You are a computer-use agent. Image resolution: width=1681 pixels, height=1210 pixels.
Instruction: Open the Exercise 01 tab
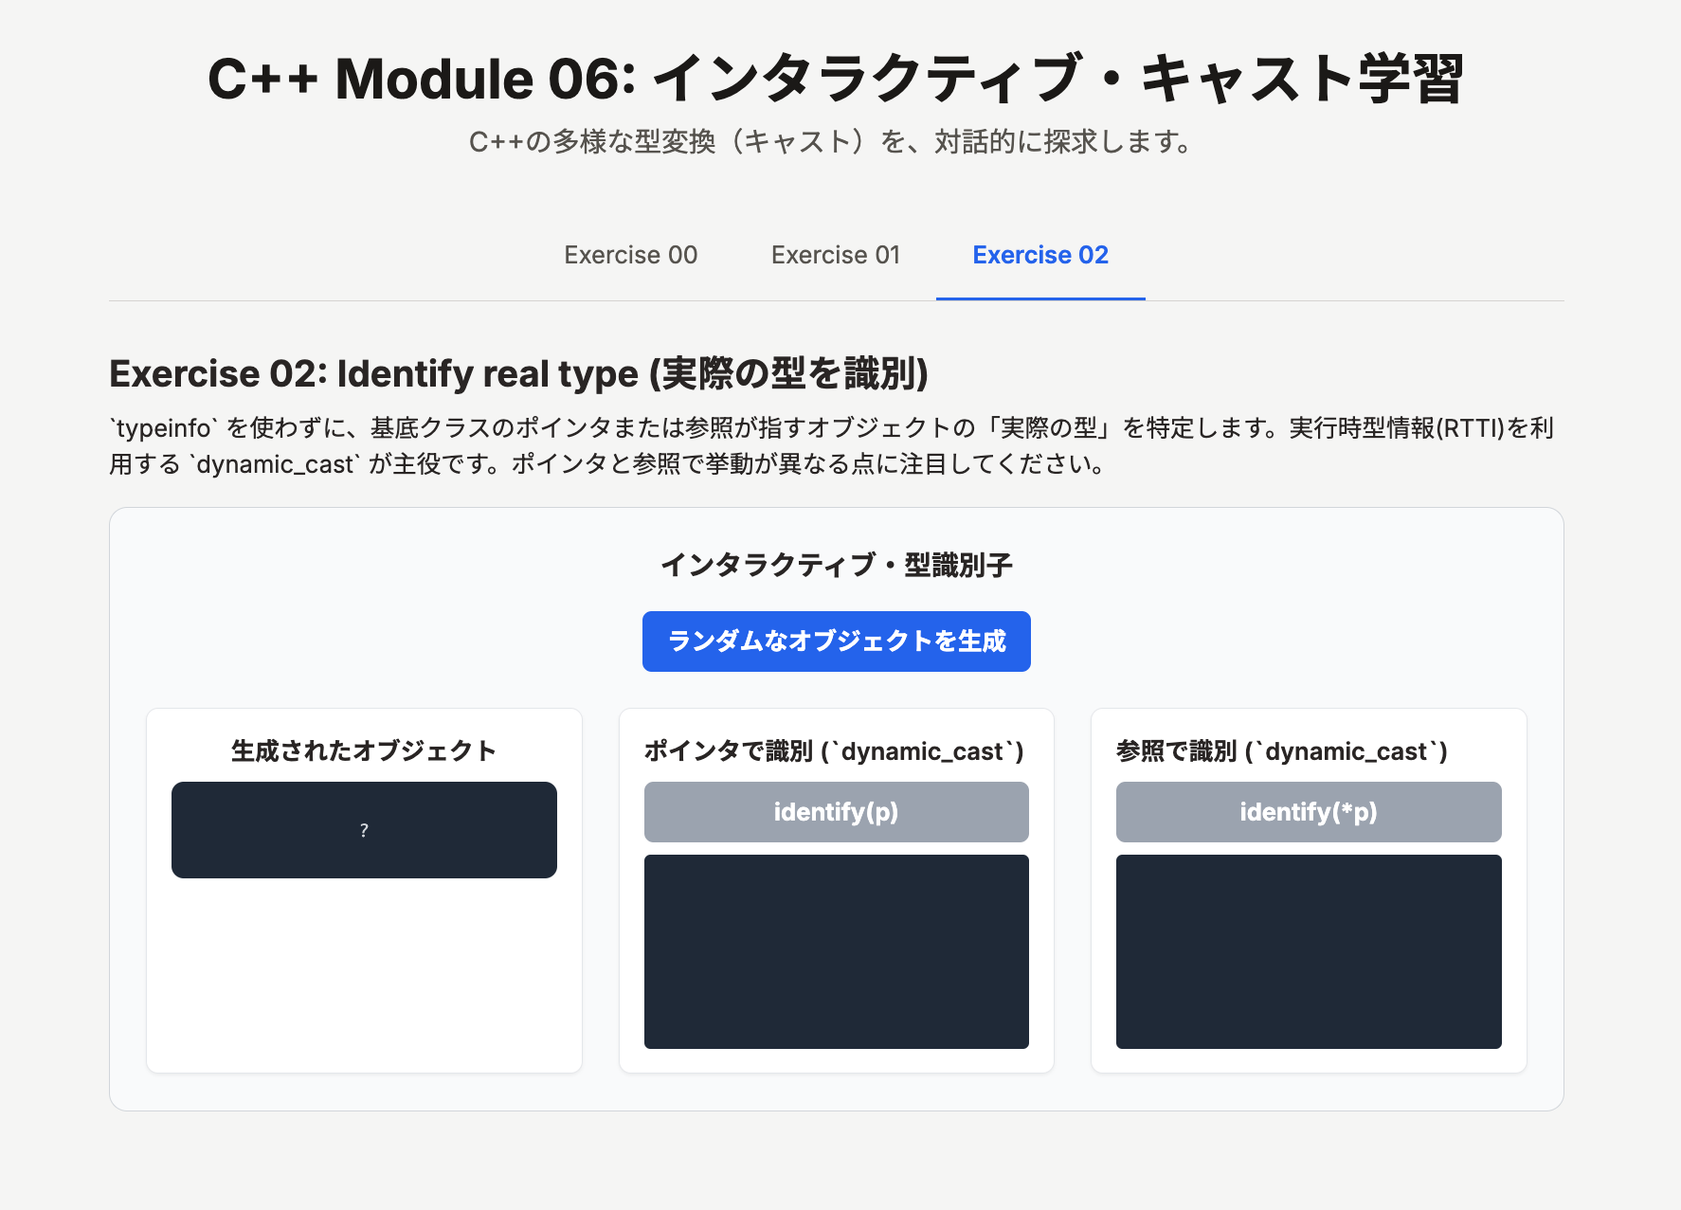pyautogui.click(x=835, y=255)
